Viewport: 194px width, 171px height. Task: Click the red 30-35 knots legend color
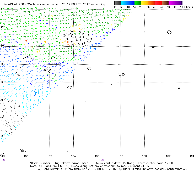[x=158, y=3]
